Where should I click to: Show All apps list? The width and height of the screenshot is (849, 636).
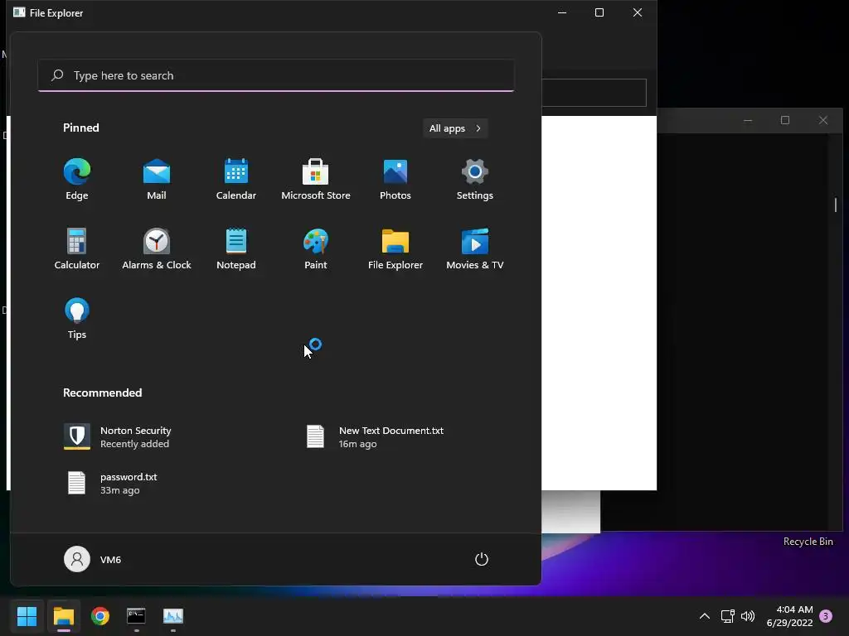coord(455,128)
